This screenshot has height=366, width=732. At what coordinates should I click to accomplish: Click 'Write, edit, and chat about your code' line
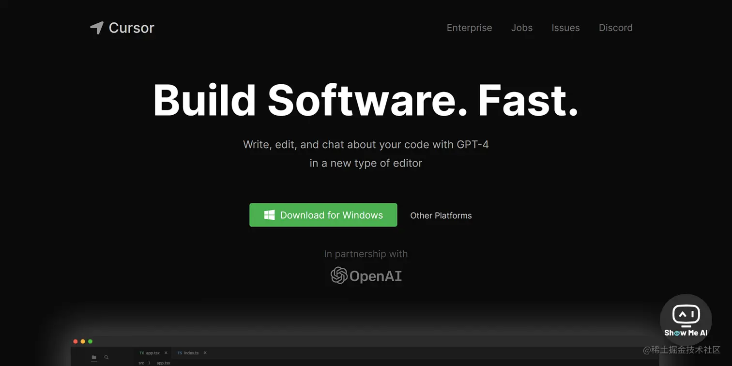(x=366, y=144)
